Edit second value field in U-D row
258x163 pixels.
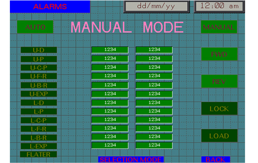pyautogui.click(x=154, y=50)
